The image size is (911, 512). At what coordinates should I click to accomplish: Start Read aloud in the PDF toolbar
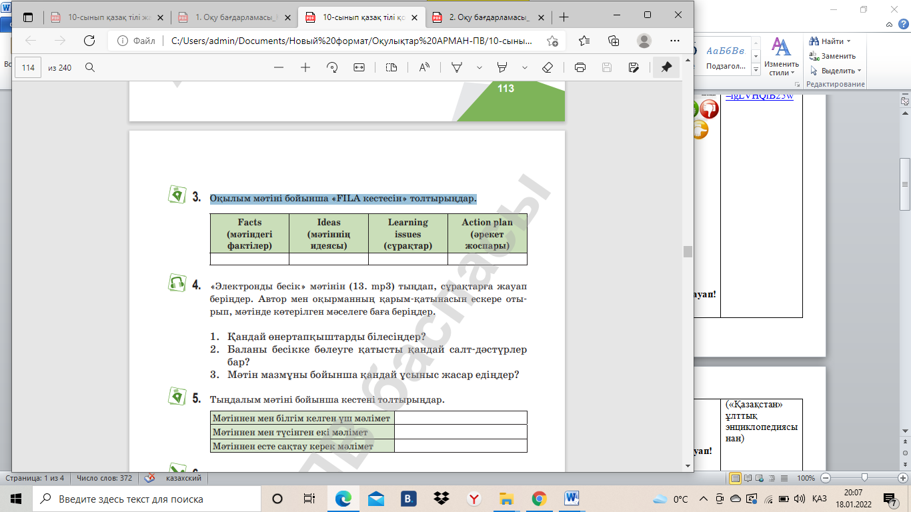(424, 67)
